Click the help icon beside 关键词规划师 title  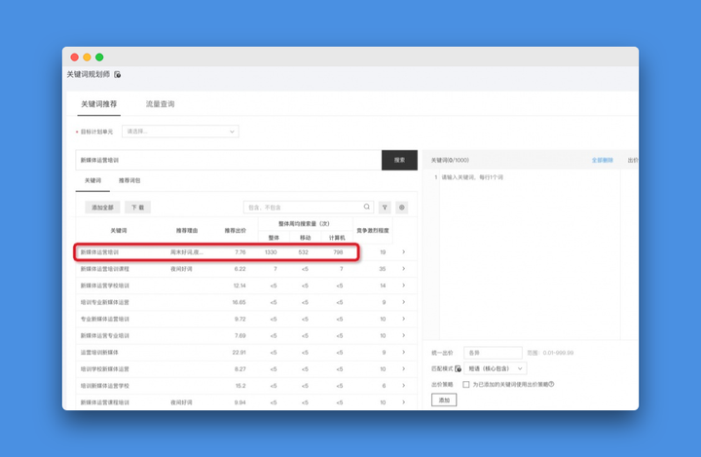[x=118, y=75]
